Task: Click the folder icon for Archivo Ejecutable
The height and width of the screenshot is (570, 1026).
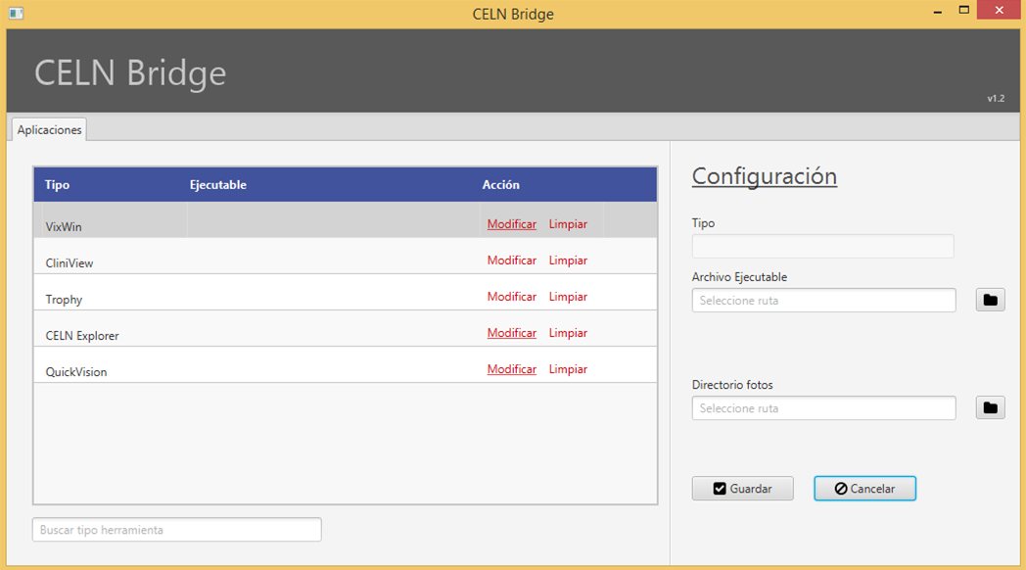Action: 990,301
